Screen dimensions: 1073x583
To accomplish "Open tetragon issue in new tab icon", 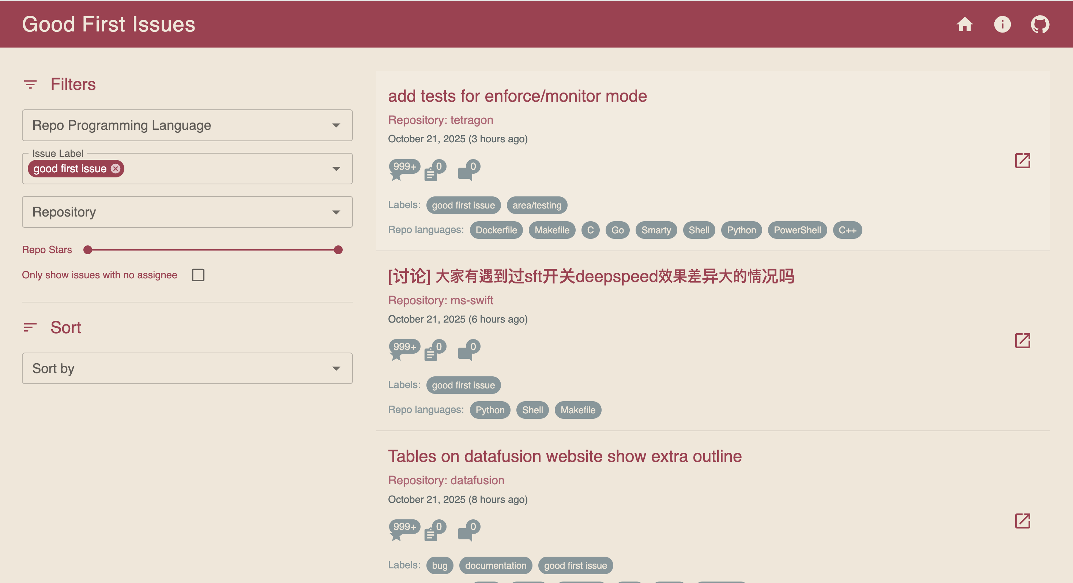I will coord(1022,160).
